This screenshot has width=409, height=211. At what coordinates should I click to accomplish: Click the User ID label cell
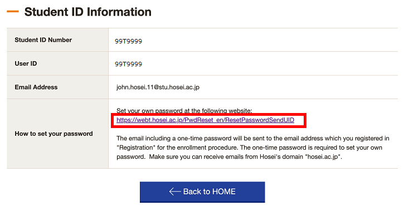[57, 63]
